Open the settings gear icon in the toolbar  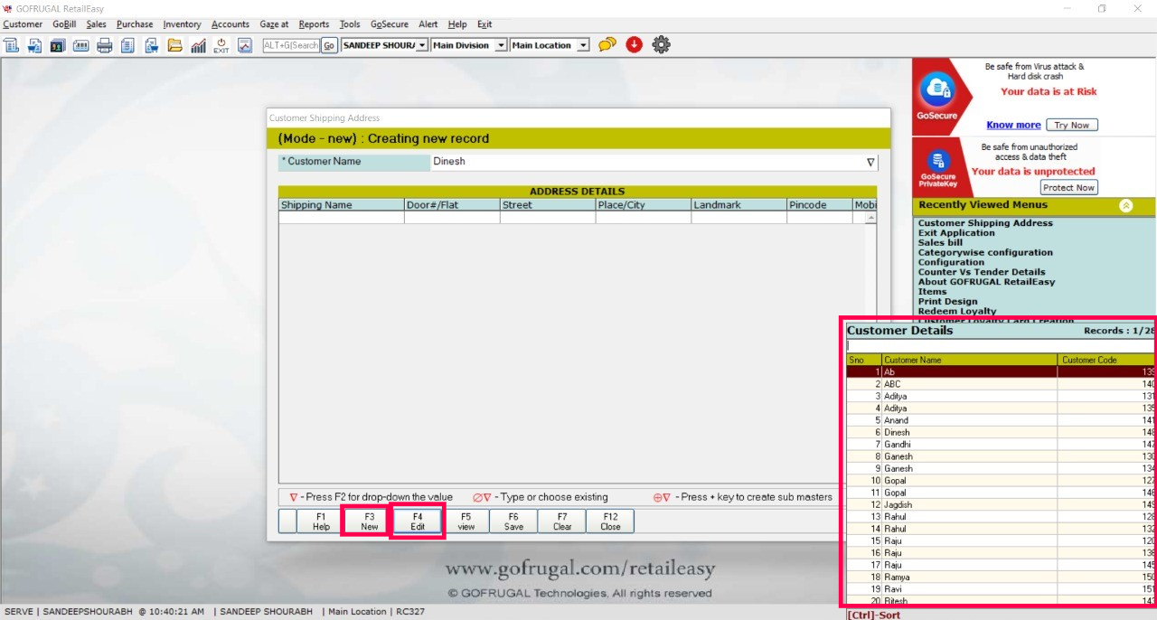661,44
